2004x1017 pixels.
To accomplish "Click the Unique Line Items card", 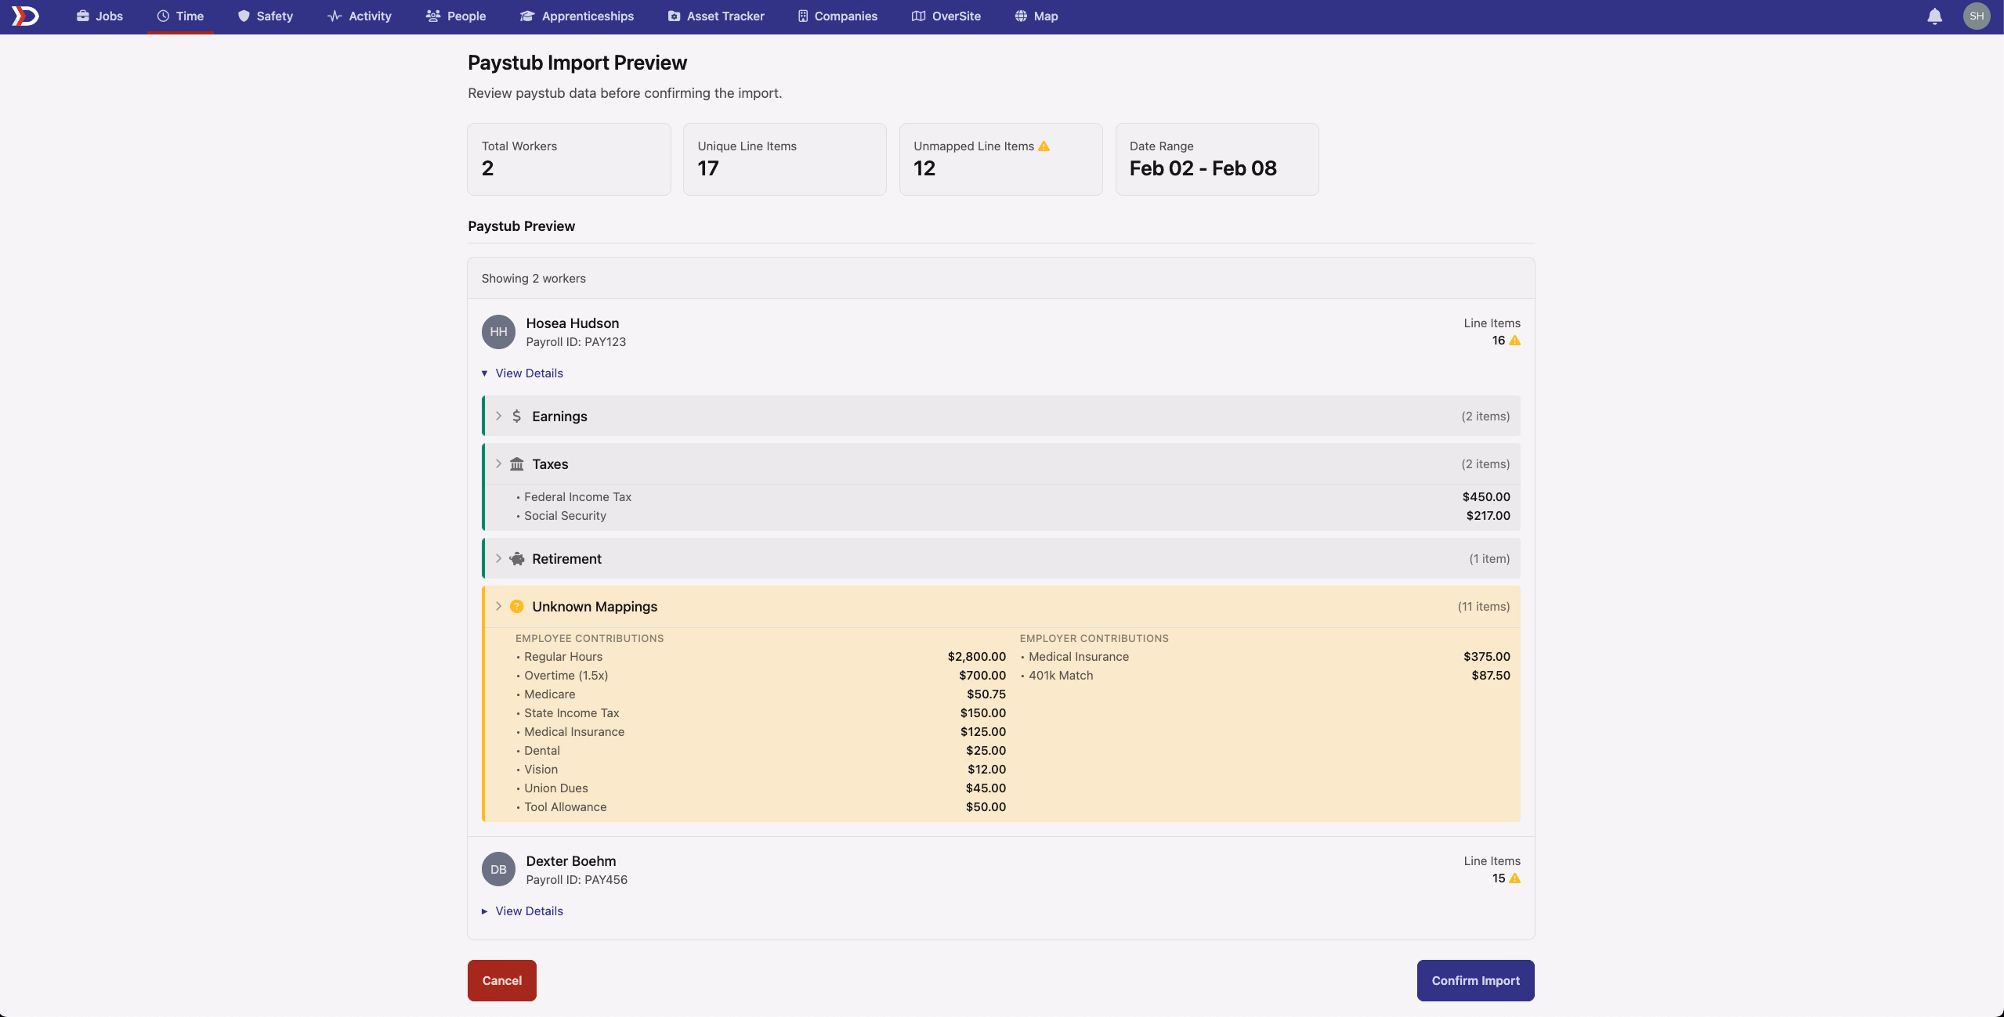I will (785, 159).
